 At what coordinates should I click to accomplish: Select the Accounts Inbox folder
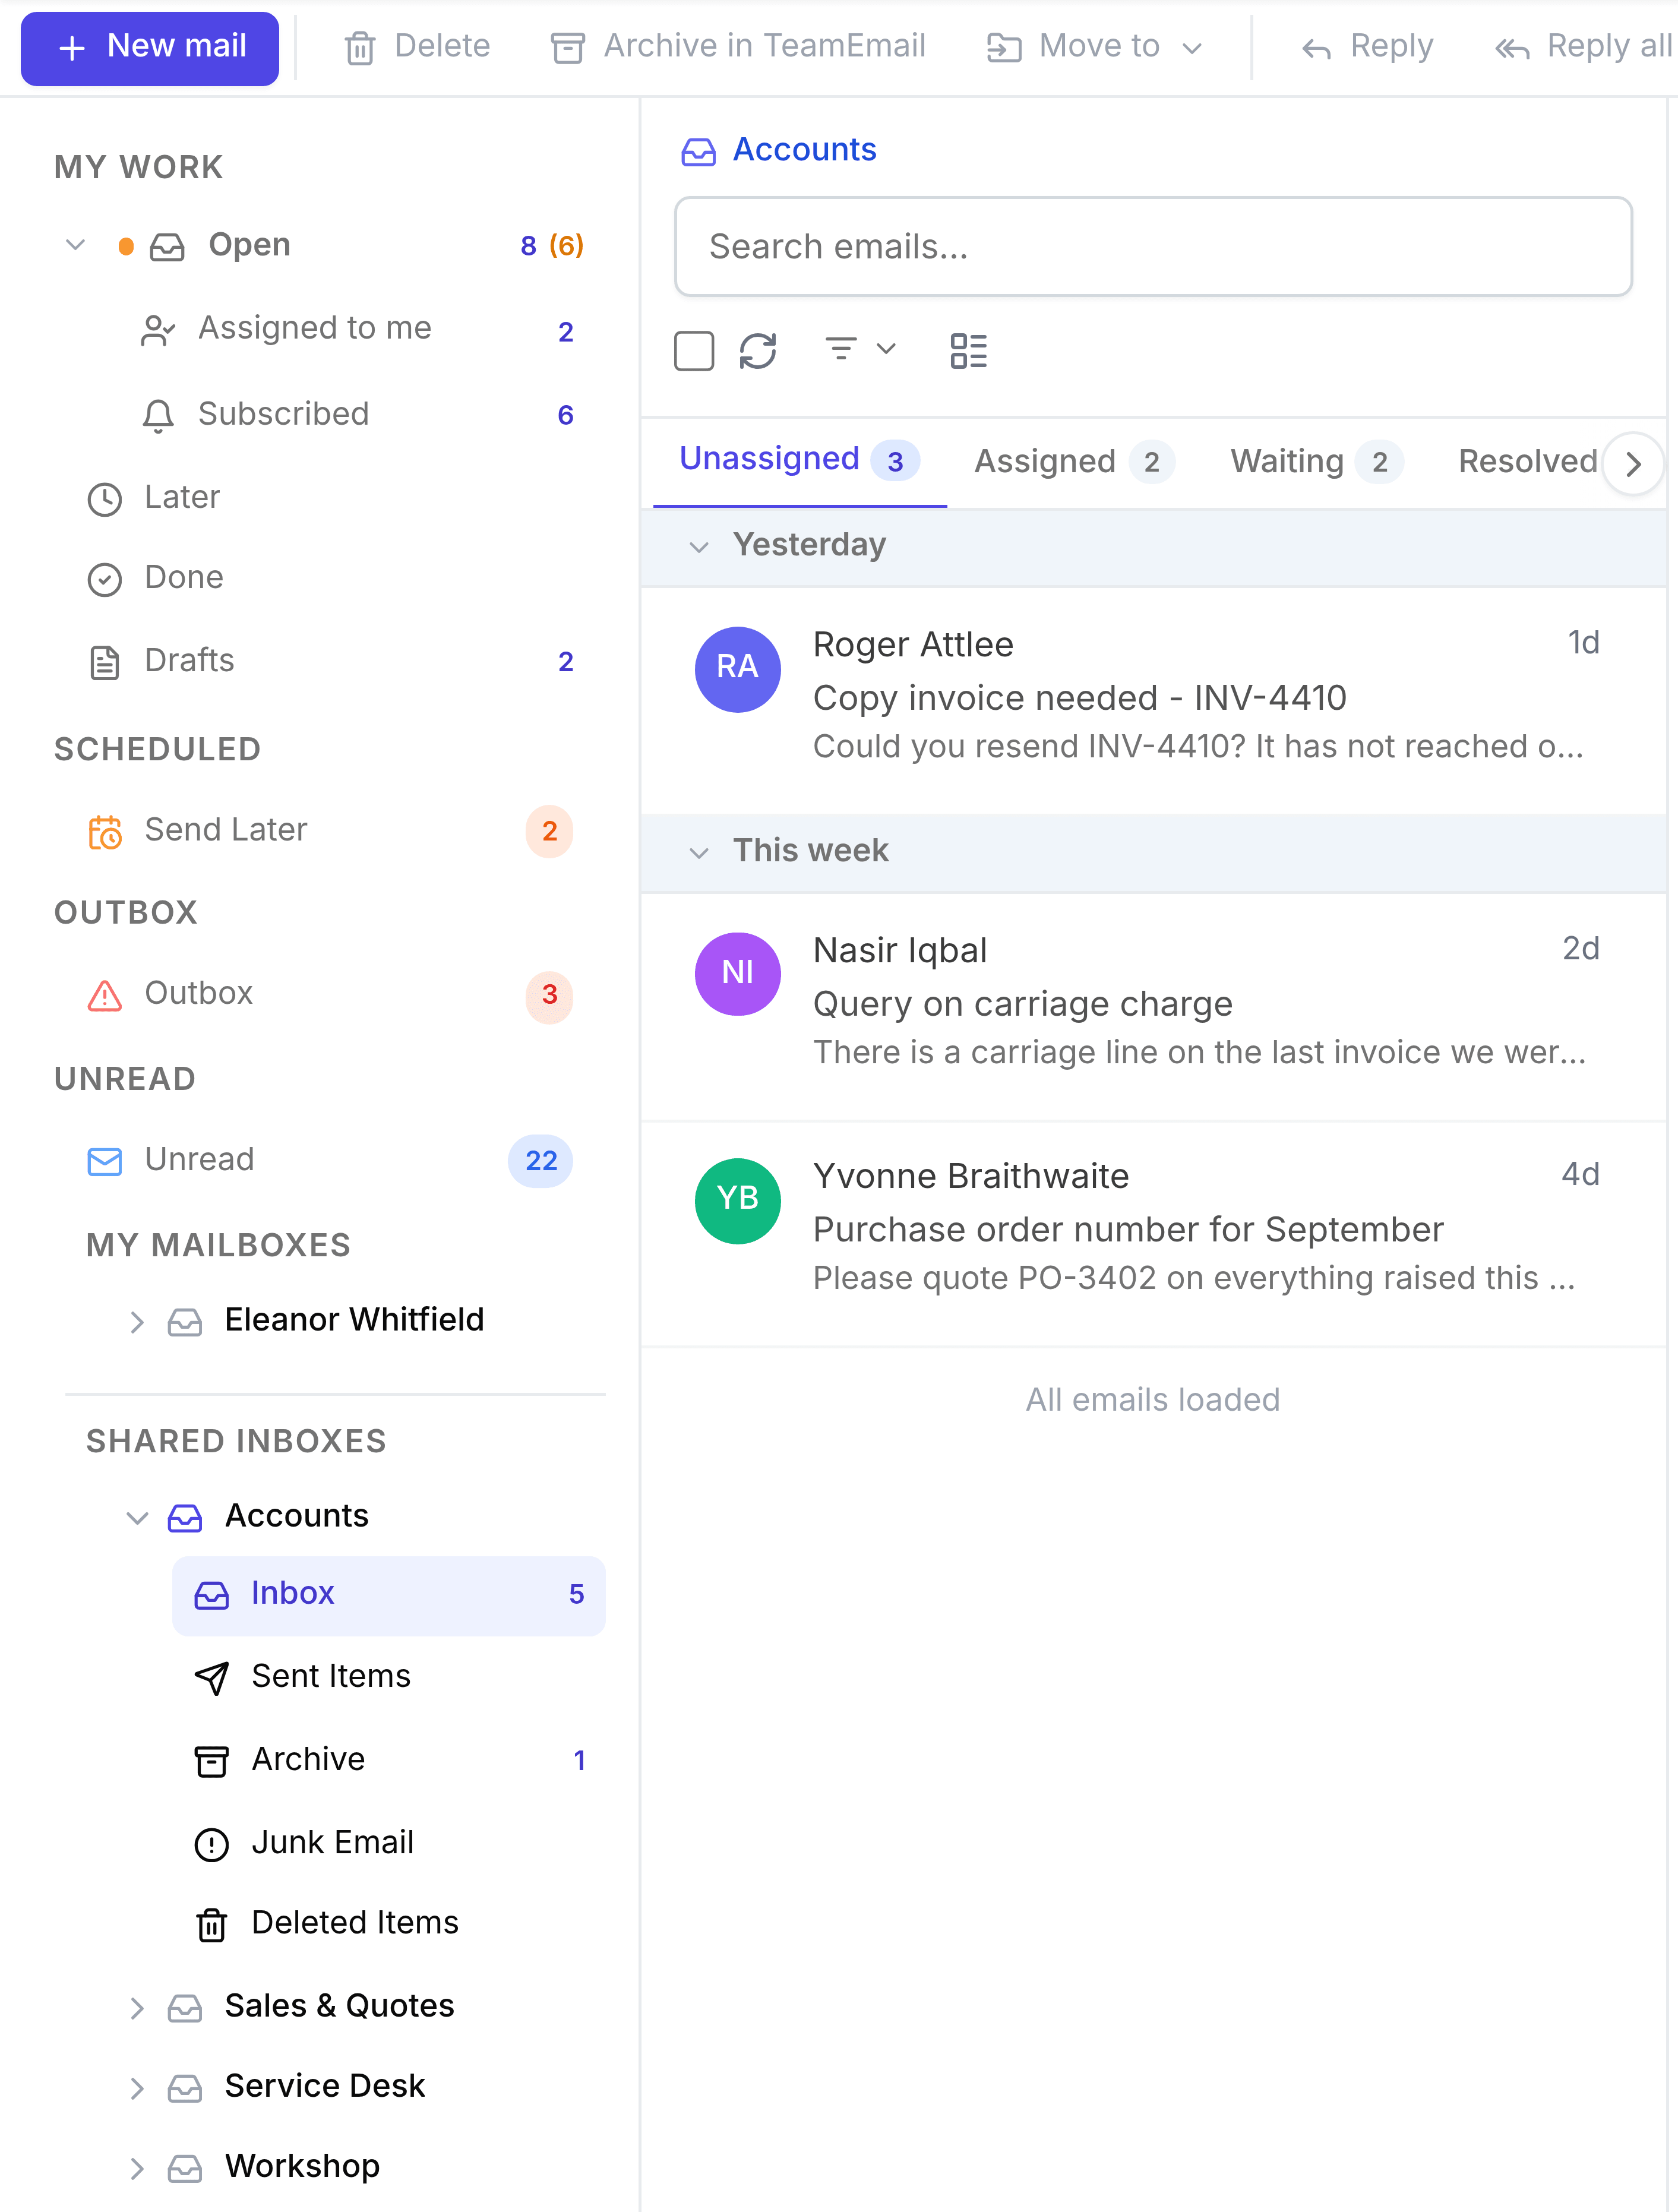click(x=388, y=1595)
